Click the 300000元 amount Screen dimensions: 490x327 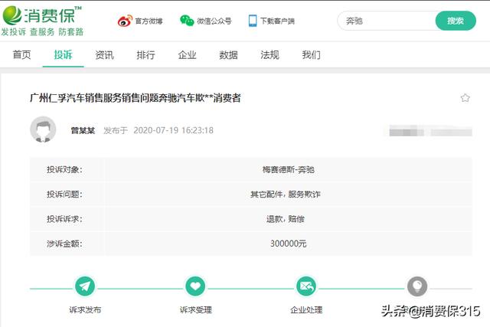click(x=288, y=244)
